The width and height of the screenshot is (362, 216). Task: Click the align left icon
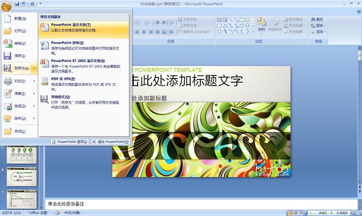click(x=137, y=32)
